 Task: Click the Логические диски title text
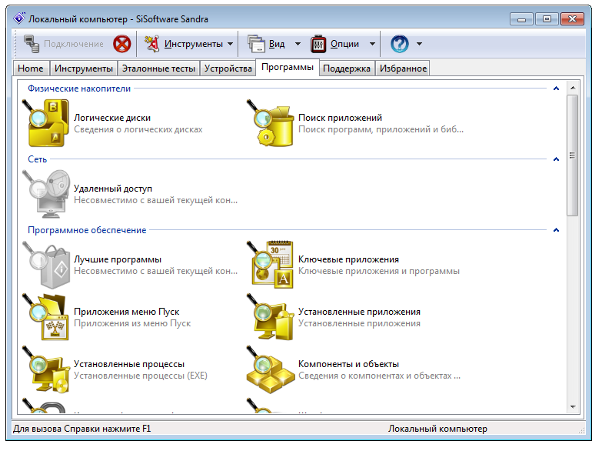112,118
